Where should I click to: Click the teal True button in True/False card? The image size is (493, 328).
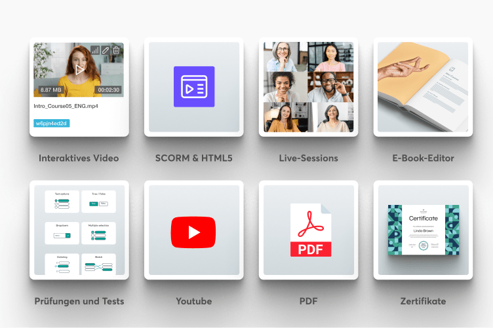pos(93,204)
